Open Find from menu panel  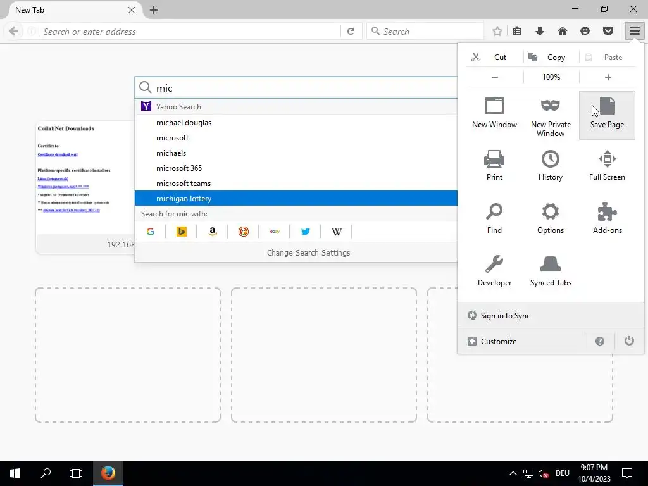click(494, 218)
